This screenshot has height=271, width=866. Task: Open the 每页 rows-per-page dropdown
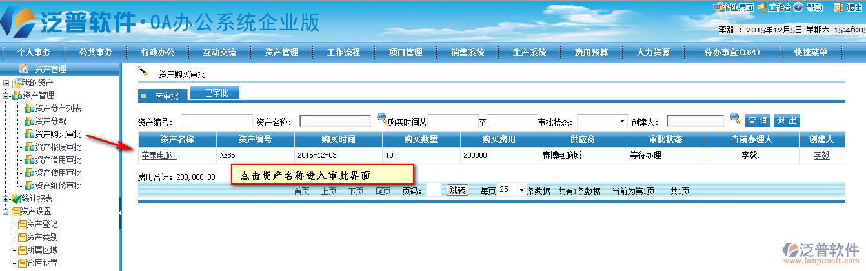tap(512, 191)
